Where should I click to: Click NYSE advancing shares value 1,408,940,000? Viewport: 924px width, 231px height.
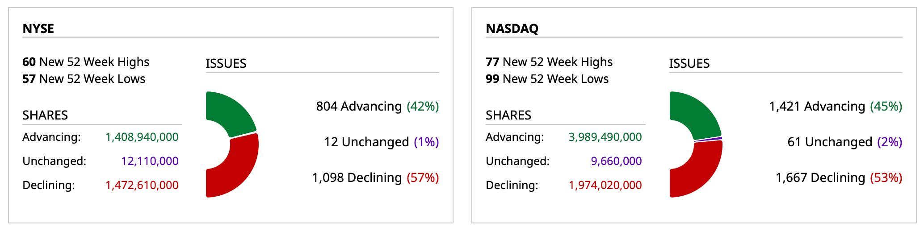(142, 137)
